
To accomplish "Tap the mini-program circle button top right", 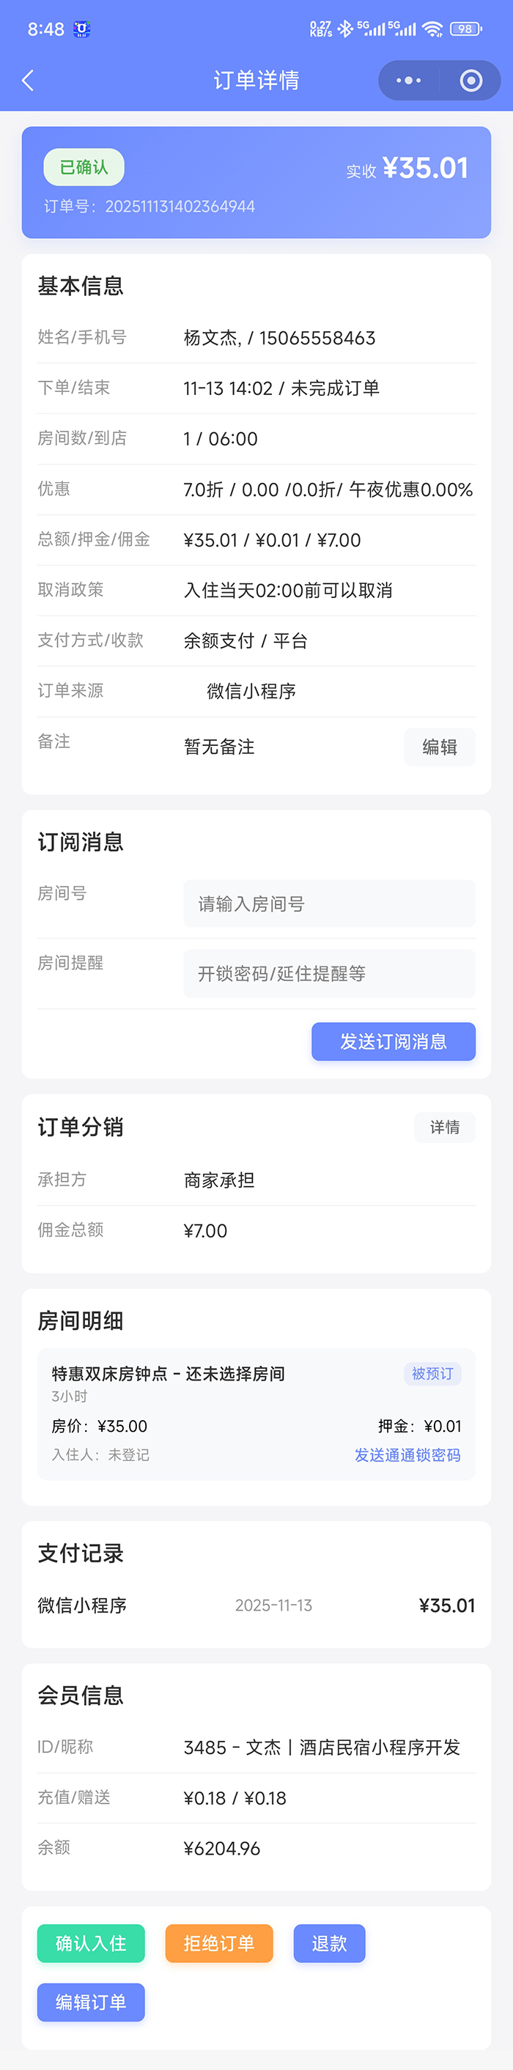I will click(x=471, y=81).
